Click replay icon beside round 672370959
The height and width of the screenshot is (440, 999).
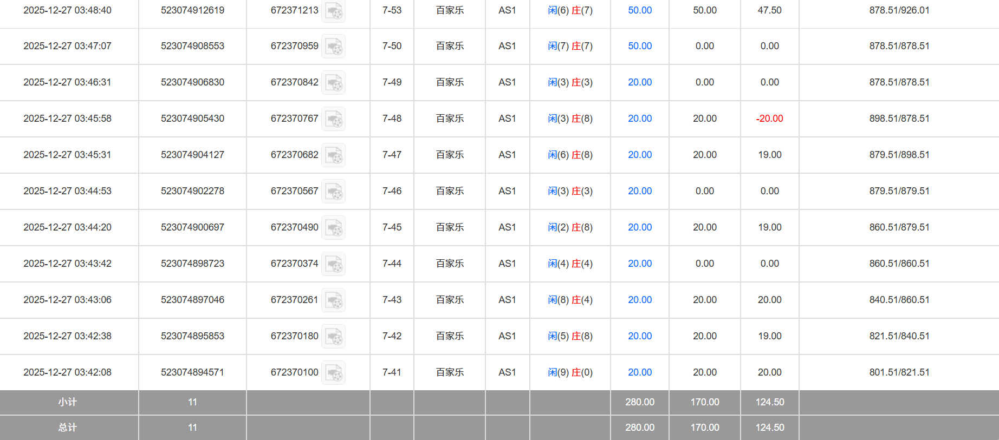pos(333,47)
